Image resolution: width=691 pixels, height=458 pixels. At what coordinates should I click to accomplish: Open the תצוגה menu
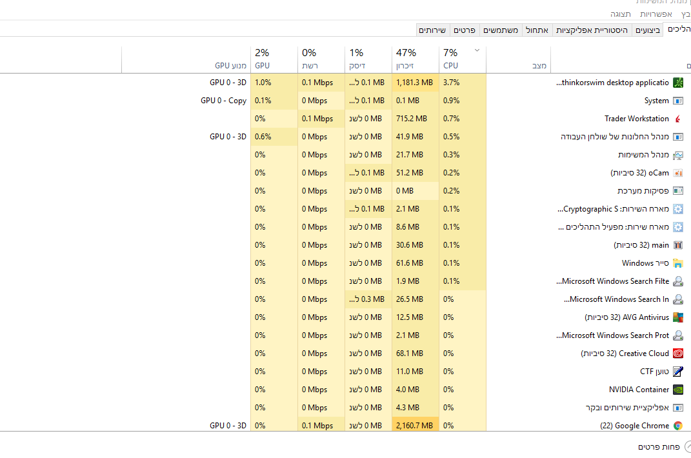click(x=621, y=14)
